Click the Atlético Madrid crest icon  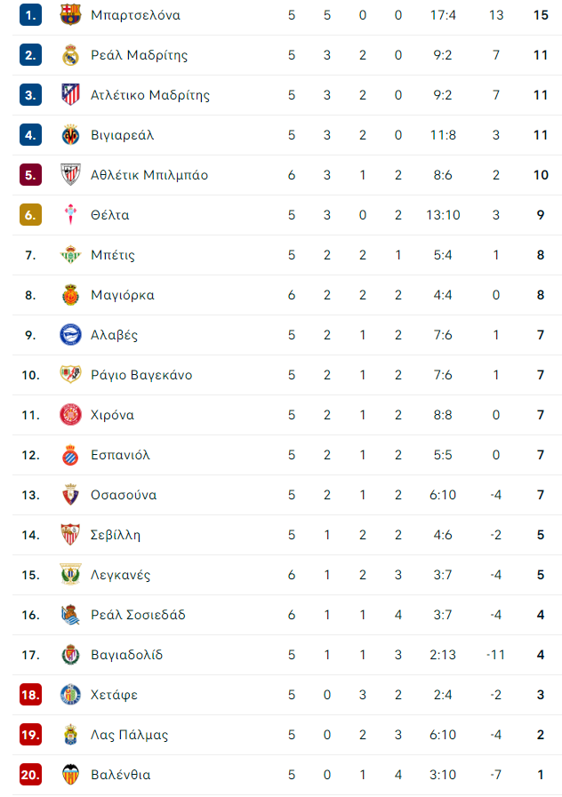[70, 94]
